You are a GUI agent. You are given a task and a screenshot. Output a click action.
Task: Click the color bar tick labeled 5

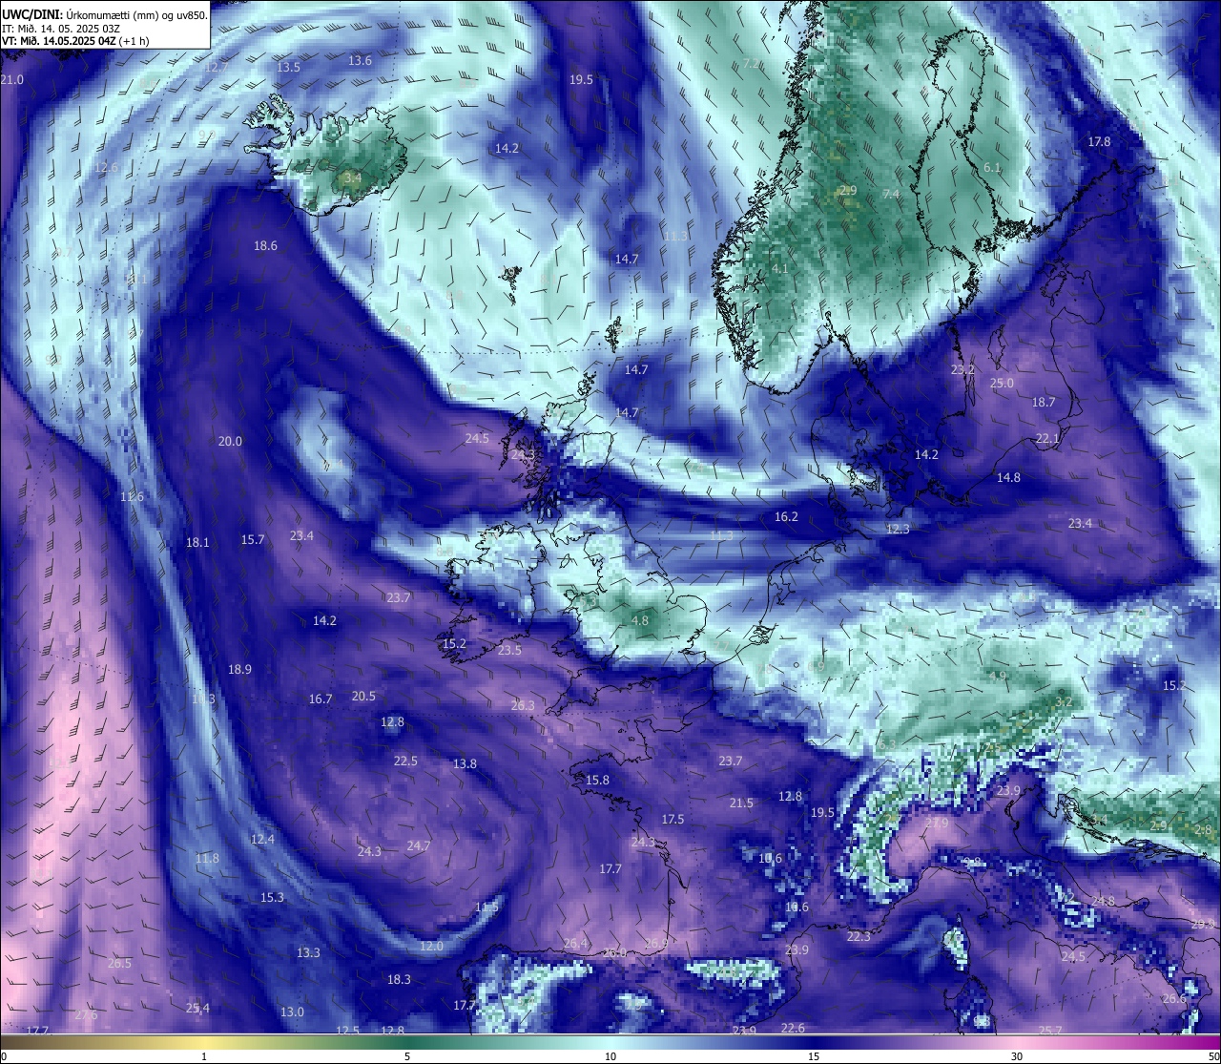pos(407,1056)
